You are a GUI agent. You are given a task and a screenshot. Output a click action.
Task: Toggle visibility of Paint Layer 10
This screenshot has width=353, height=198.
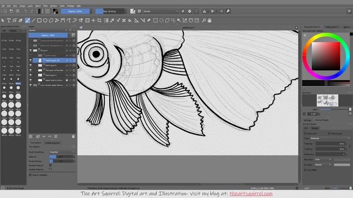[31, 61]
